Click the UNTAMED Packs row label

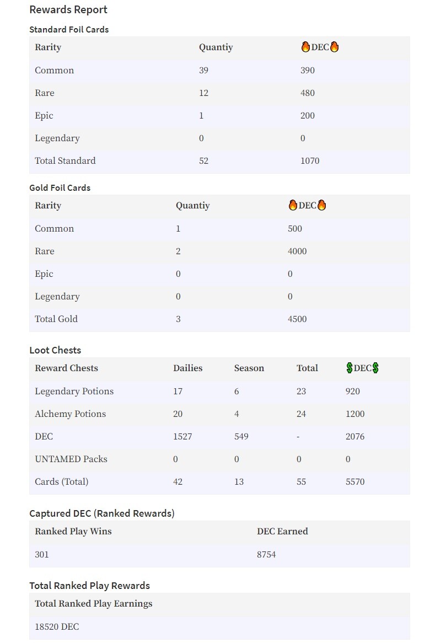(x=71, y=459)
